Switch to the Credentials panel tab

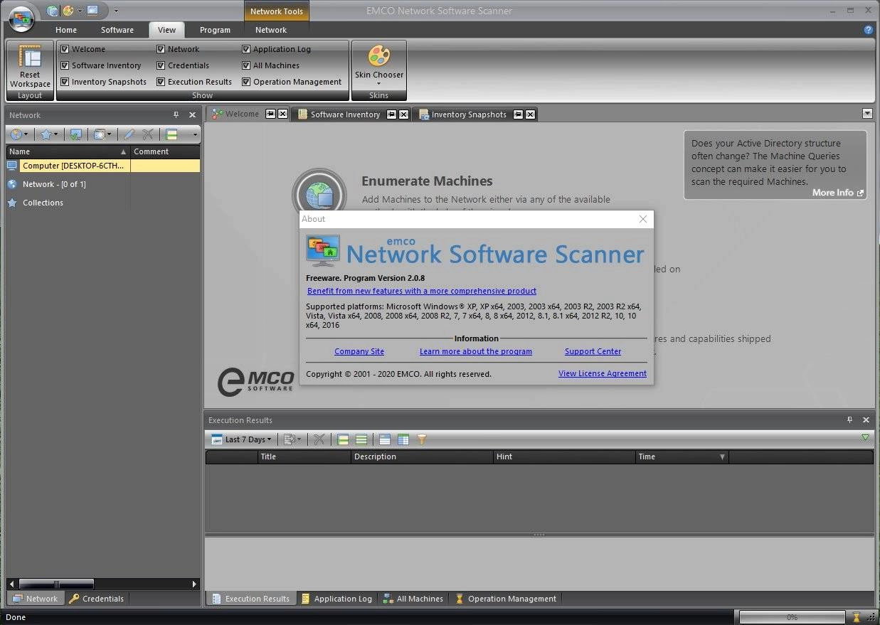click(97, 599)
